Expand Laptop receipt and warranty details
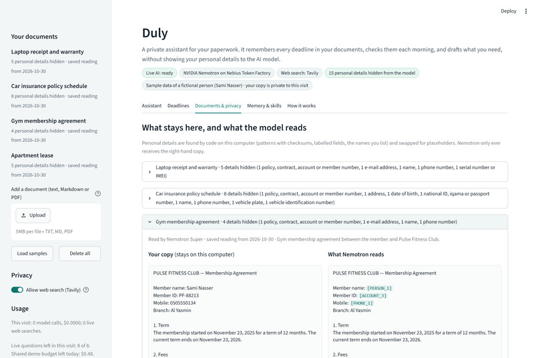 (x=324, y=171)
